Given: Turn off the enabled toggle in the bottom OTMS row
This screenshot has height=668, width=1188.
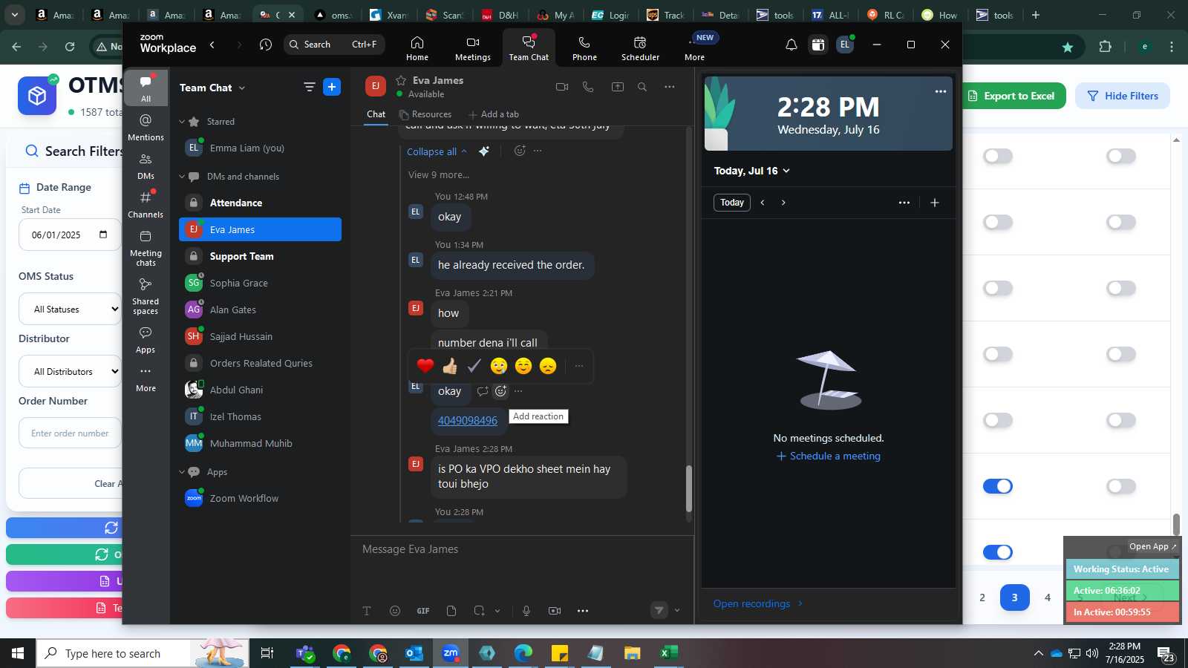Looking at the screenshot, I should [998, 552].
